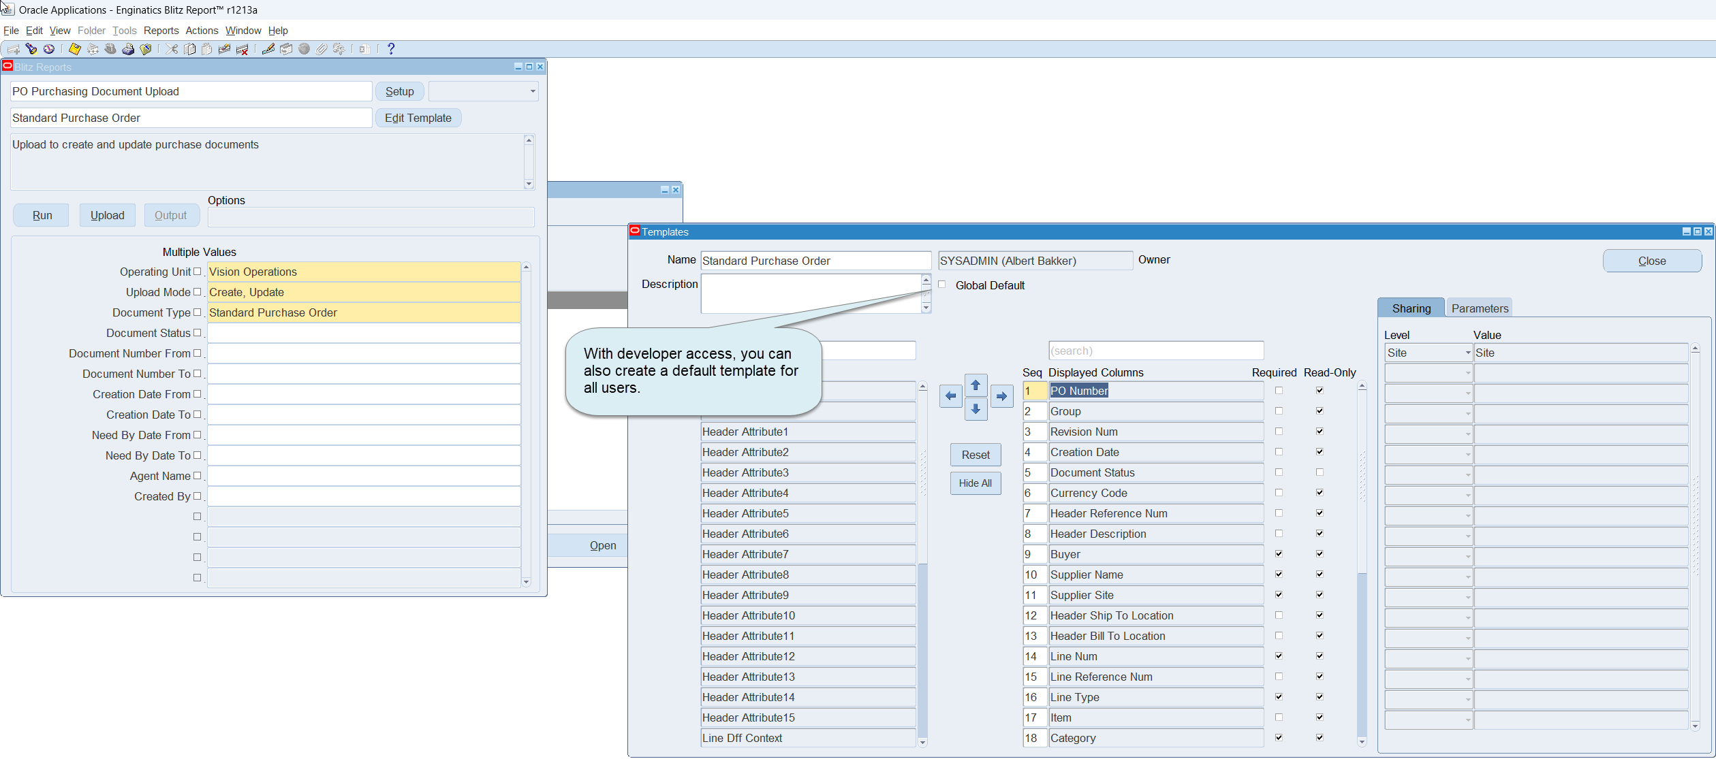Screen dimensions: 1716x759
Task: Click the Zoom toolbar icon
Action: pyautogui.click(x=286, y=49)
